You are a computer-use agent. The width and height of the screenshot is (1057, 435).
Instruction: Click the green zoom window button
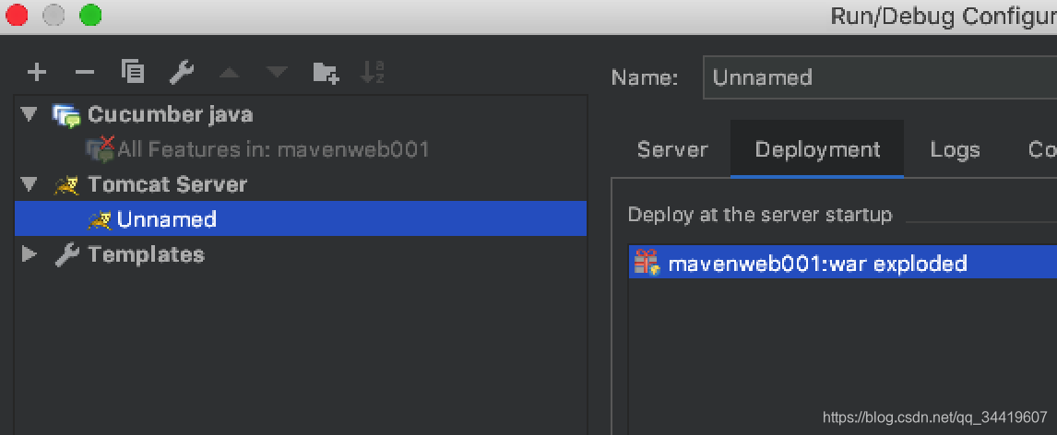coord(90,15)
